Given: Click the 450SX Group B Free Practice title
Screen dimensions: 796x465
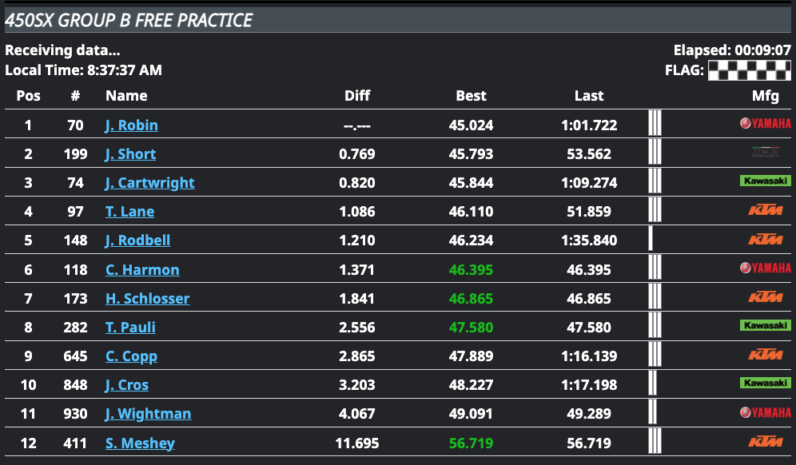Looking at the screenshot, I should coord(129,21).
